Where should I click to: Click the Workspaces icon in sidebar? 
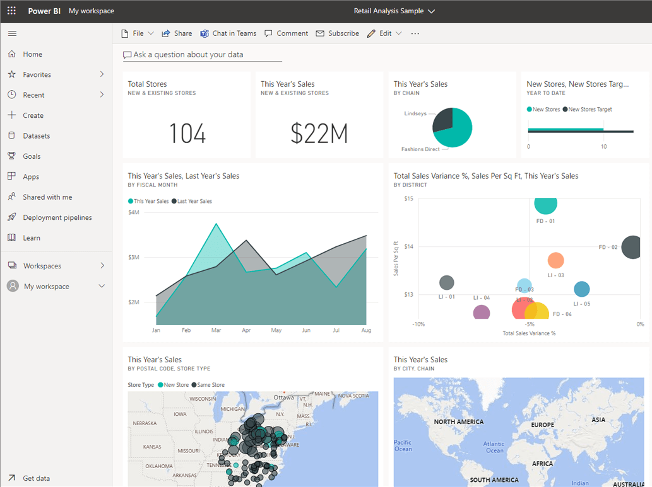(13, 265)
